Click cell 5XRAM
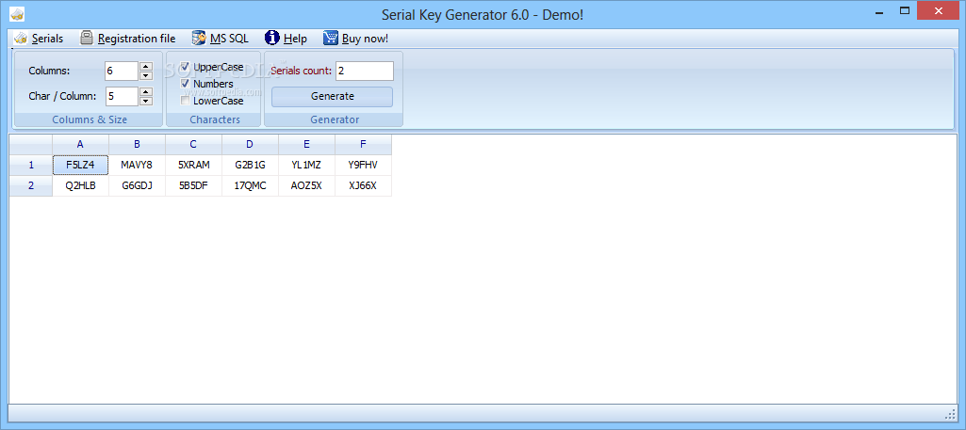Viewport: 966px width, 430px height. coord(193,165)
